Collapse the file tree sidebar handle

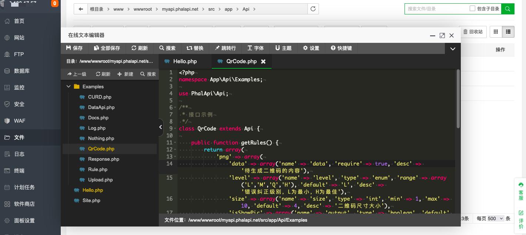(x=161, y=127)
